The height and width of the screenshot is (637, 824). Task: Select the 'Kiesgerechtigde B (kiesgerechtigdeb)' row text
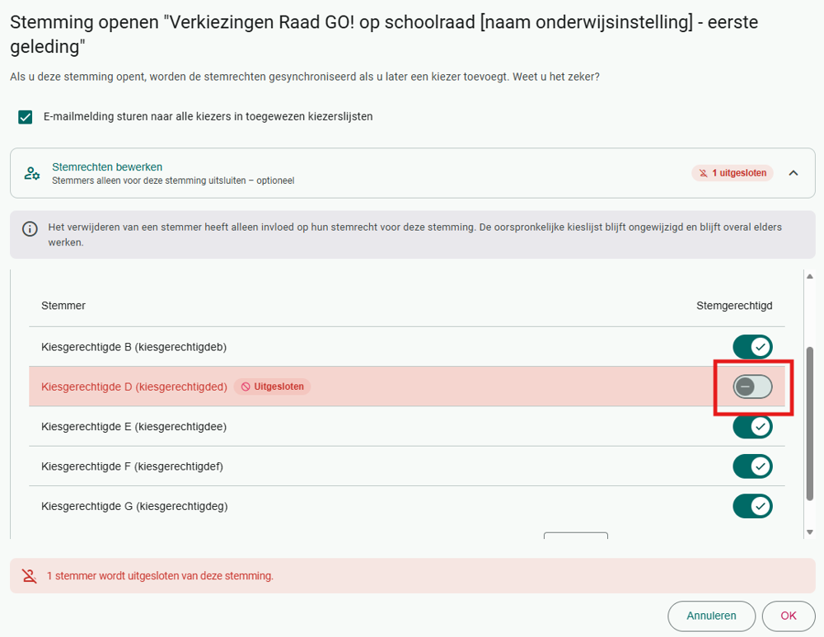pyautogui.click(x=134, y=347)
